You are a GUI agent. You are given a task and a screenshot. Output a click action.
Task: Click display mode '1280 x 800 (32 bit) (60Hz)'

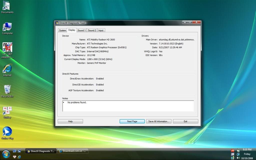pyautogui.click(x=99, y=59)
